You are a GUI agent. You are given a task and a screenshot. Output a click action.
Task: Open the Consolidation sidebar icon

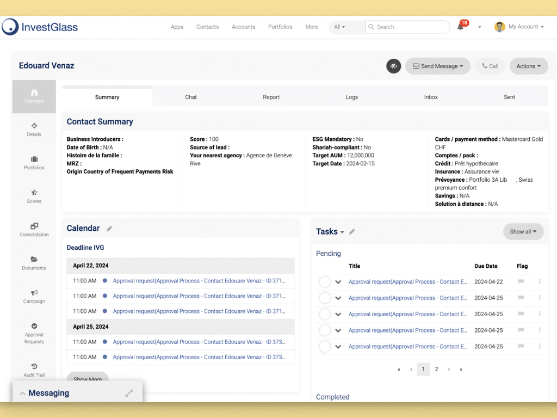[34, 226]
